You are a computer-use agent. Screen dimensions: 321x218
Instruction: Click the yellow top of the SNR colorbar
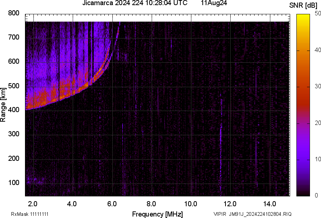tap(303, 16)
